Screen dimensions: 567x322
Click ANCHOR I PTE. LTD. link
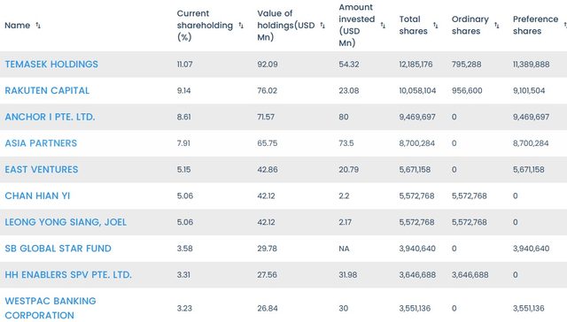50,117
